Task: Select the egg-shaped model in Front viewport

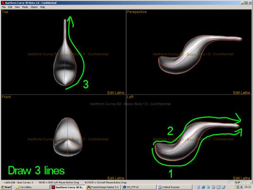Action: (x=68, y=137)
